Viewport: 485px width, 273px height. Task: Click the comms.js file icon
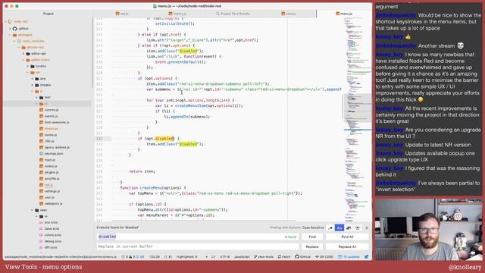point(41,110)
